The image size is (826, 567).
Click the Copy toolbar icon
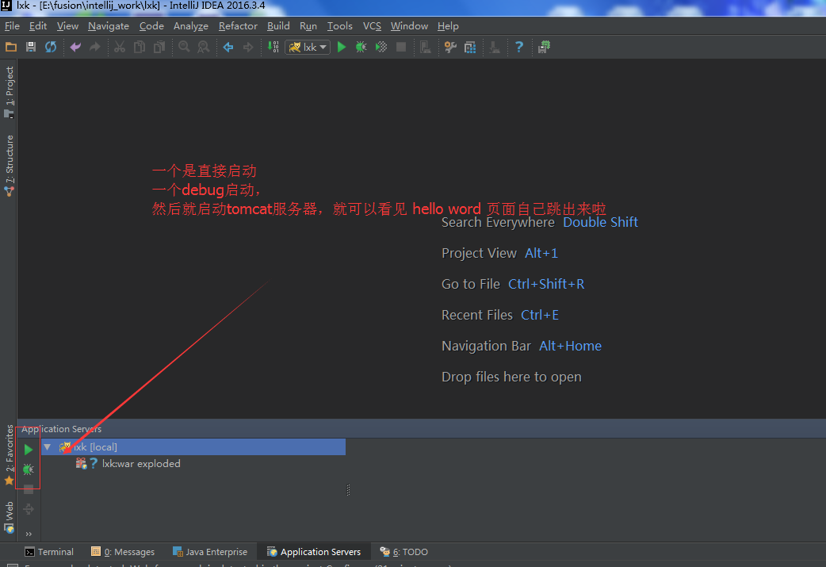[x=139, y=47]
